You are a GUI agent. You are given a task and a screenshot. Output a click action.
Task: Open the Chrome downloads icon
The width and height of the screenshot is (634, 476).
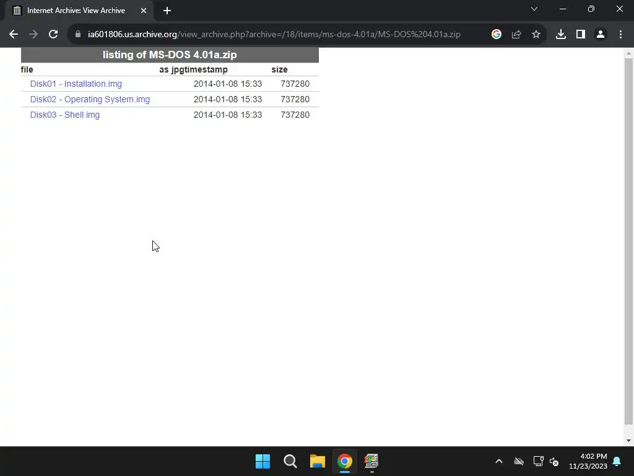click(560, 35)
